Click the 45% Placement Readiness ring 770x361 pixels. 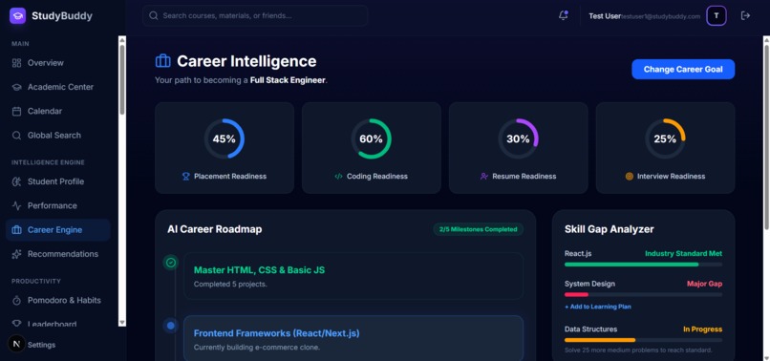pos(225,139)
